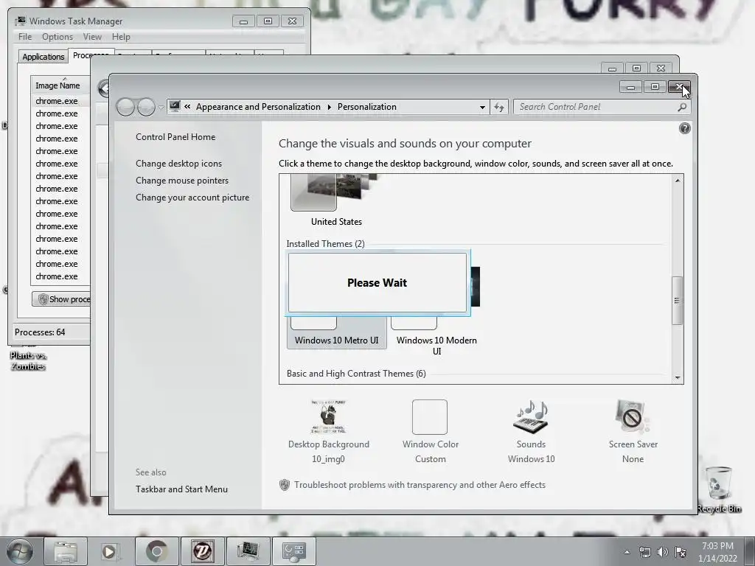The width and height of the screenshot is (755, 566).
Task: Select the last chrome.exe process row
Action: (60, 276)
